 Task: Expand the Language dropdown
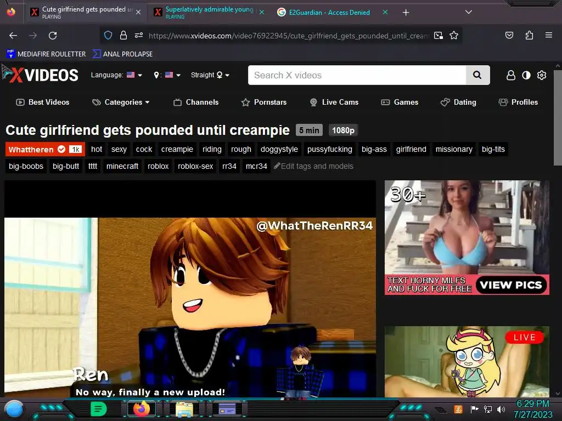[x=116, y=75]
